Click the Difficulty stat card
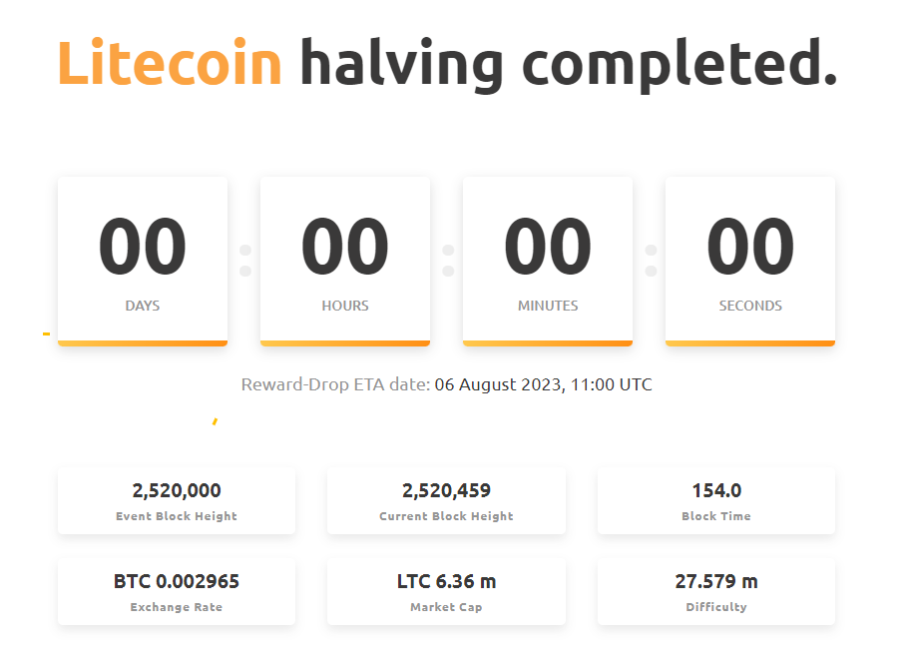Screen dimensions: 908x664 (716, 591)
